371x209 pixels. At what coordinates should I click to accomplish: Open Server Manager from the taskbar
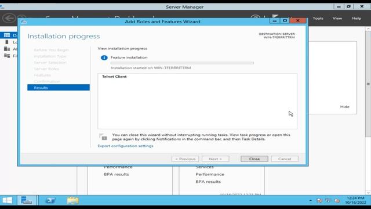click(x=27, y=200)
